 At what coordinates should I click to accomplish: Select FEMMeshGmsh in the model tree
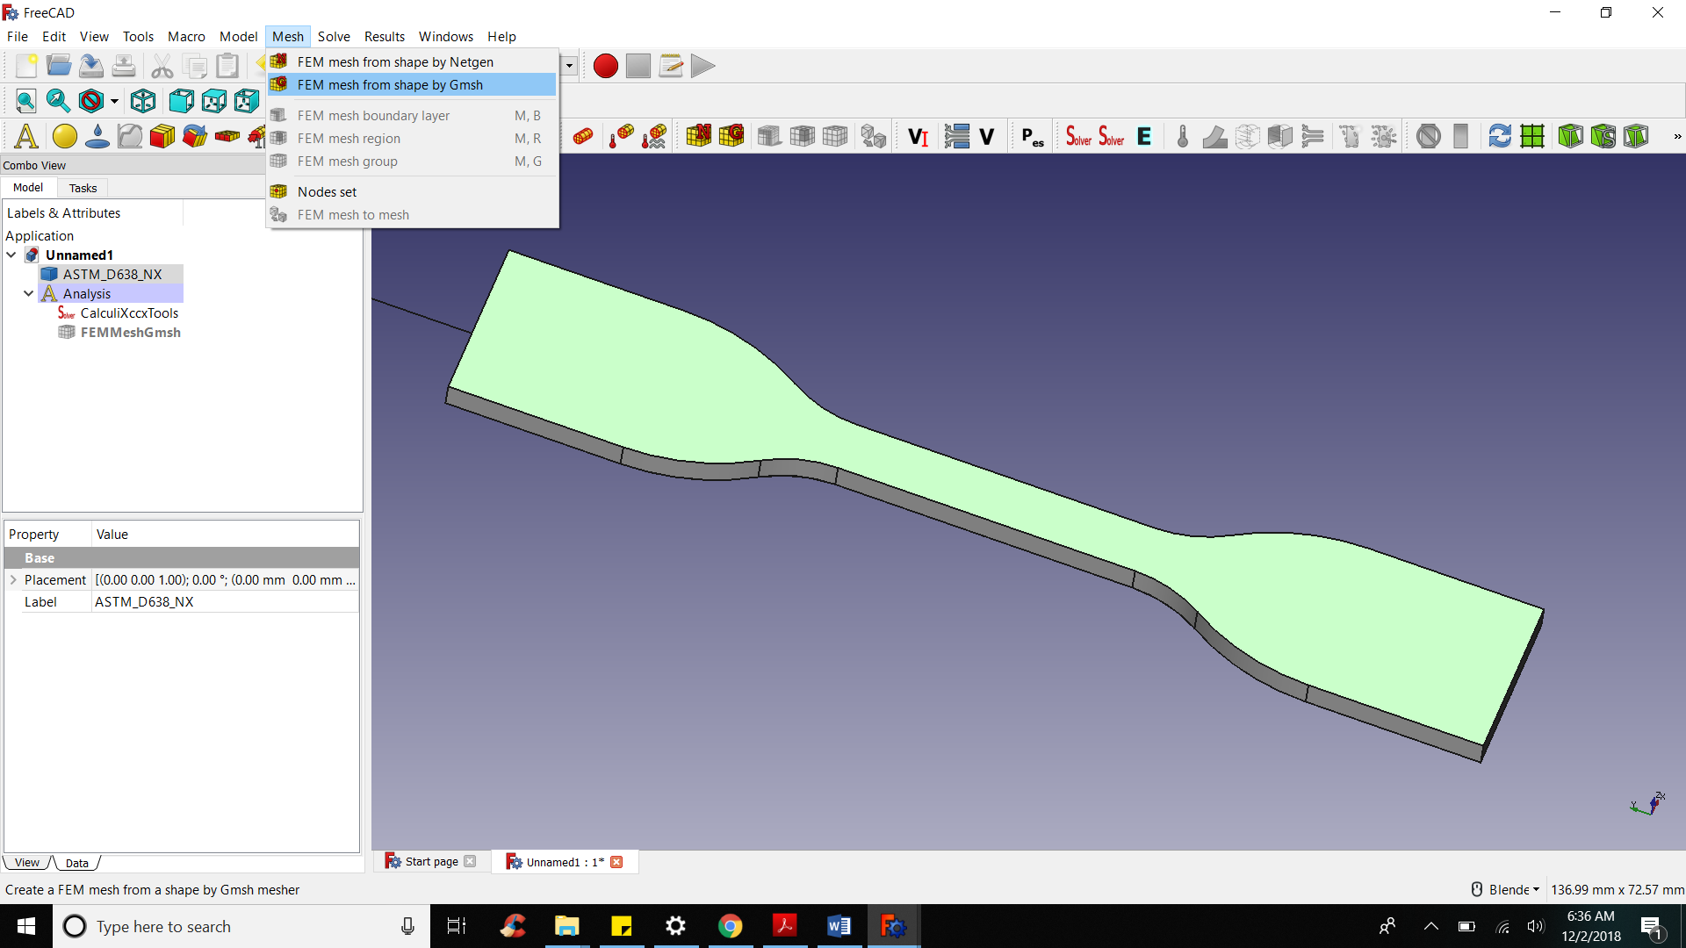pyautogui.click(x=130, y=332)
